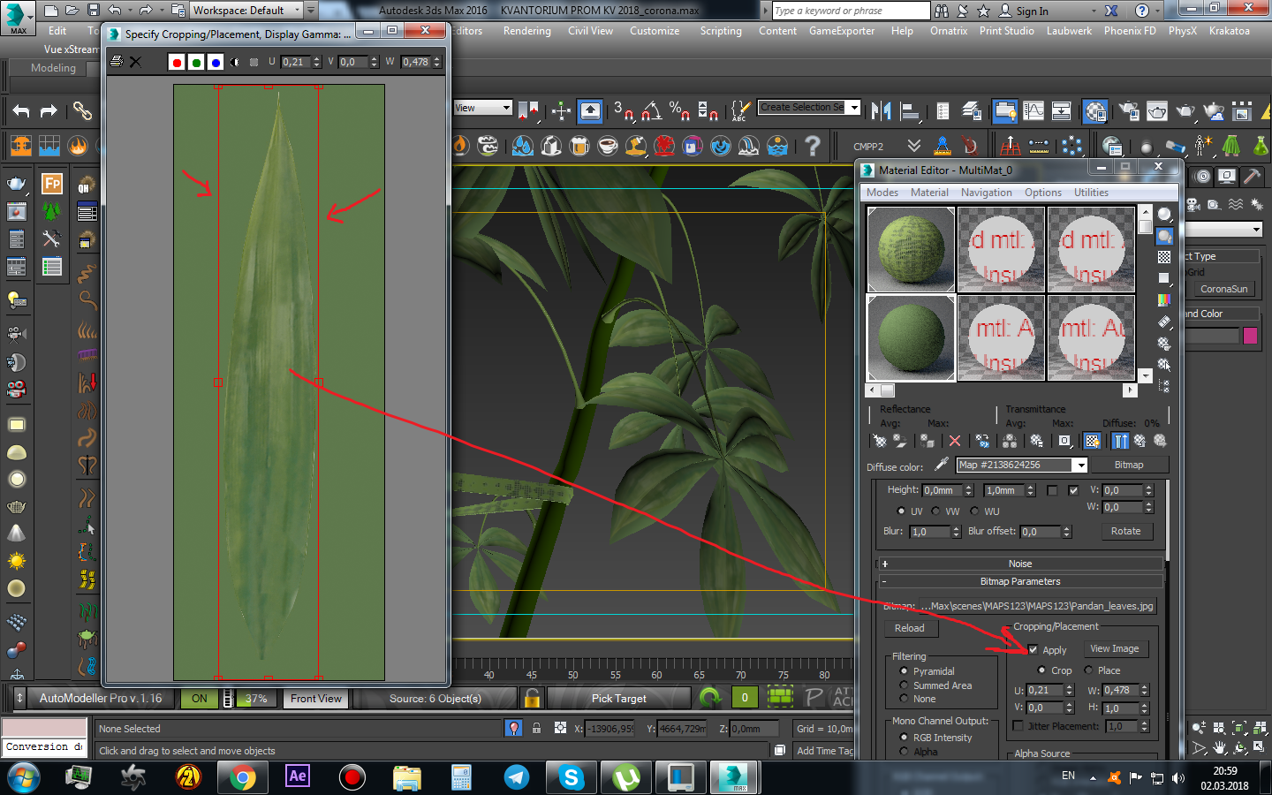This screenshot has width=1272, height=795.
Task: Click the Open File icon in quick access toolbar
Action: 72,11
